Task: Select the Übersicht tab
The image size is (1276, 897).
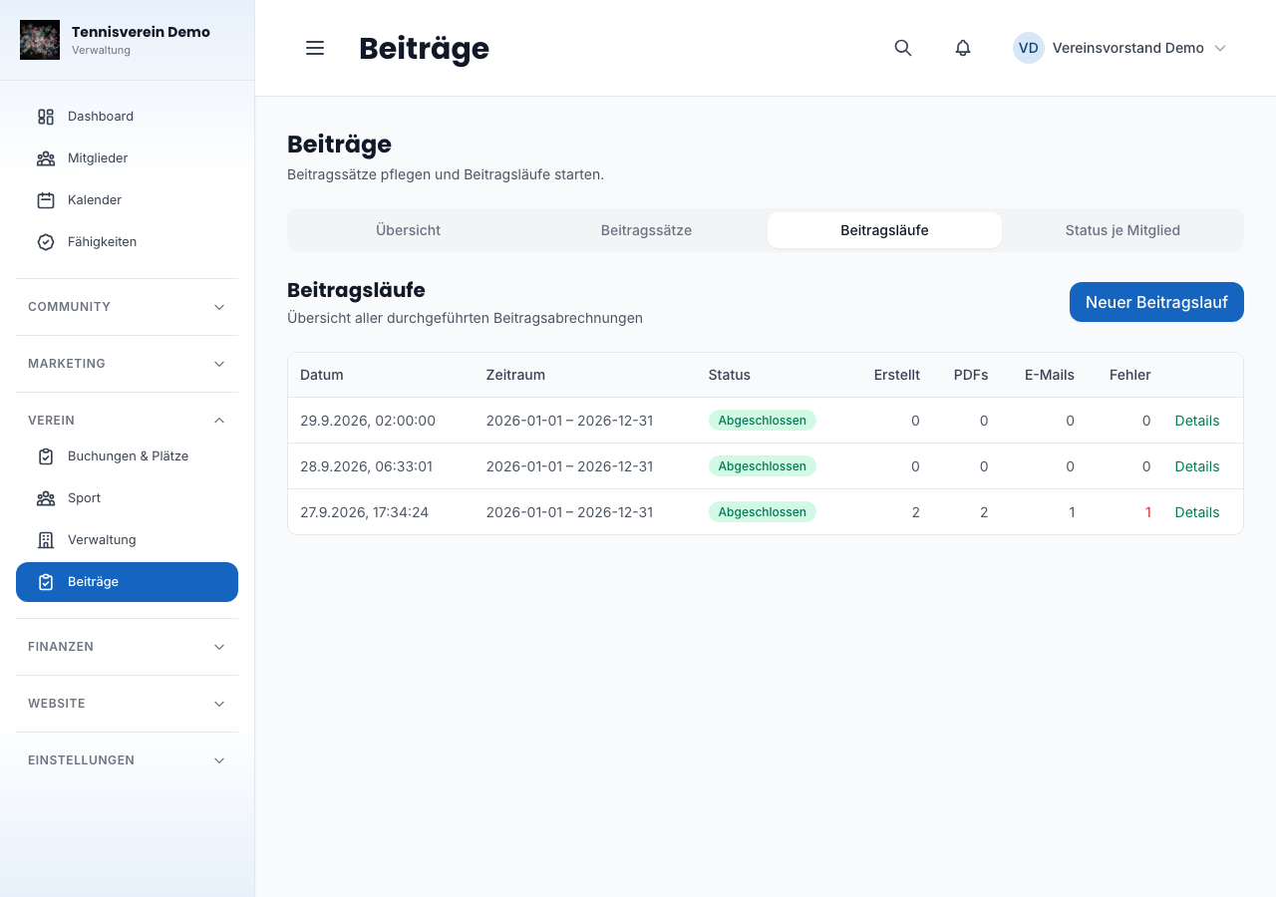Action: [x=409, y=230]
